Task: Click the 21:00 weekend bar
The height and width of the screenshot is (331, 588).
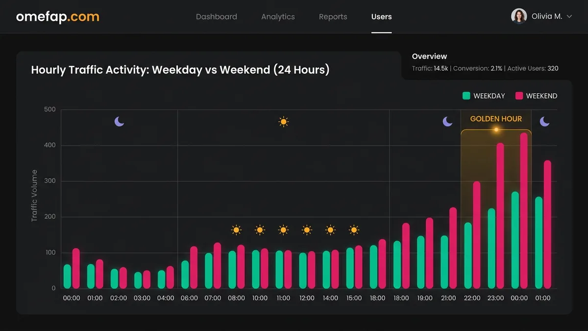Action: click(453, 248)
